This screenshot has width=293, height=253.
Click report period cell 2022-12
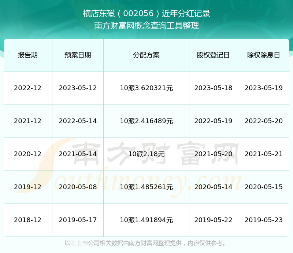click(x=27, y=88)
